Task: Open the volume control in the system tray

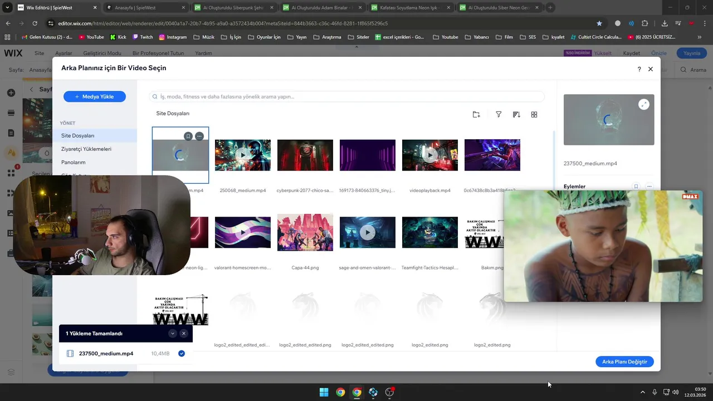Action: pos(676,392)
